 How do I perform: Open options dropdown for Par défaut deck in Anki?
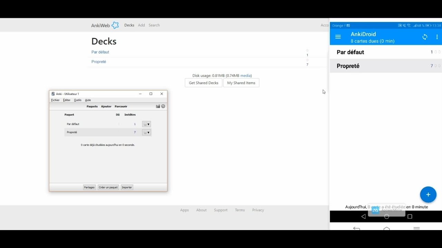coord(146,124)
